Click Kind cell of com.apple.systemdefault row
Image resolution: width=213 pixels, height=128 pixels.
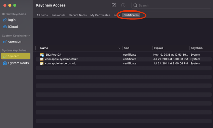130,59
